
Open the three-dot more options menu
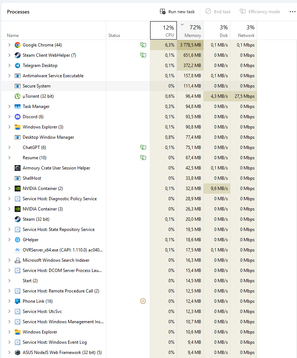292,12
